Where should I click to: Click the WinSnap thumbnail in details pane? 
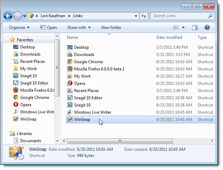coord(16,152)
